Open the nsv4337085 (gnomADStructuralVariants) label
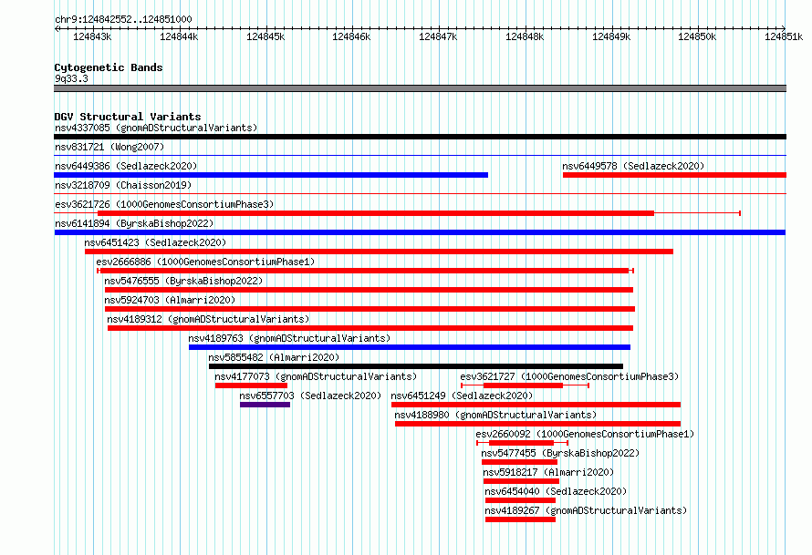Screen dimensions: 812x555 (x=156, y=128)
